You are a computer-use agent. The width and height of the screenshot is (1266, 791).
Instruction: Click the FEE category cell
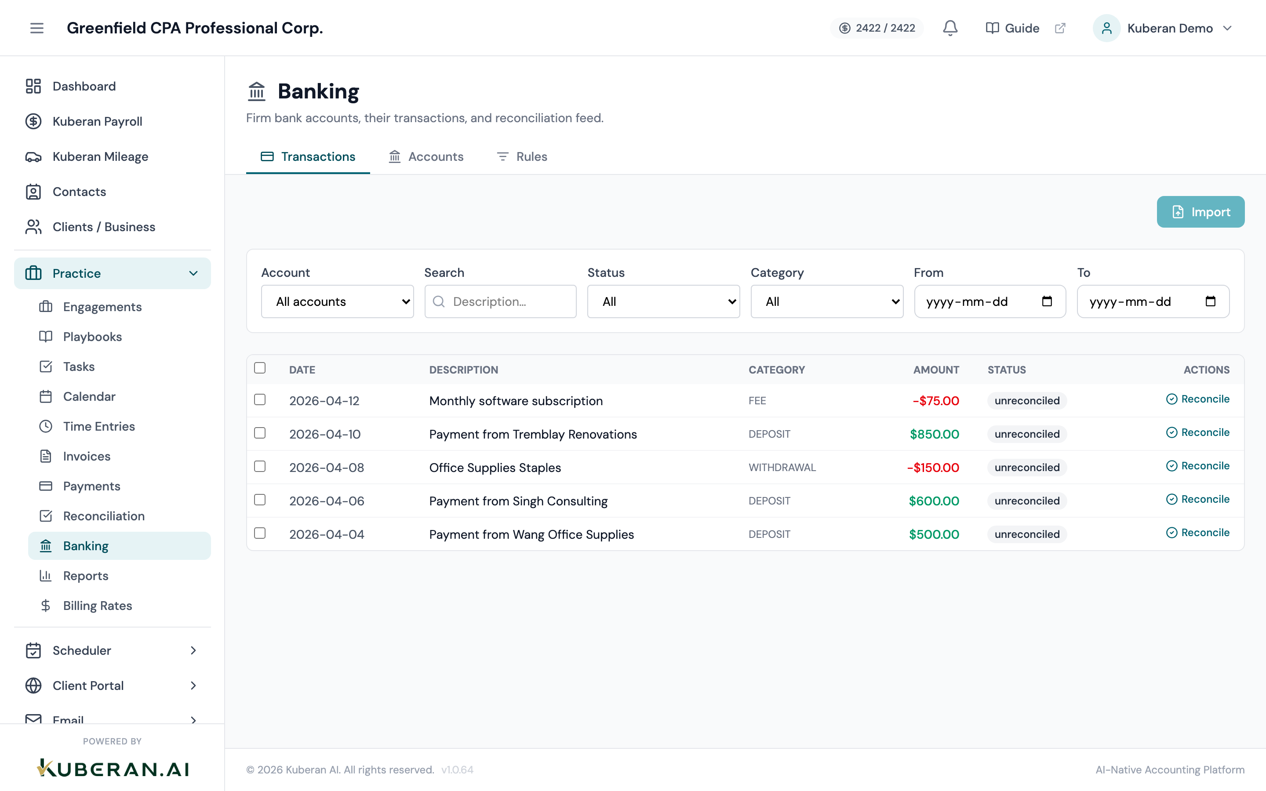[x=757, y=401]
